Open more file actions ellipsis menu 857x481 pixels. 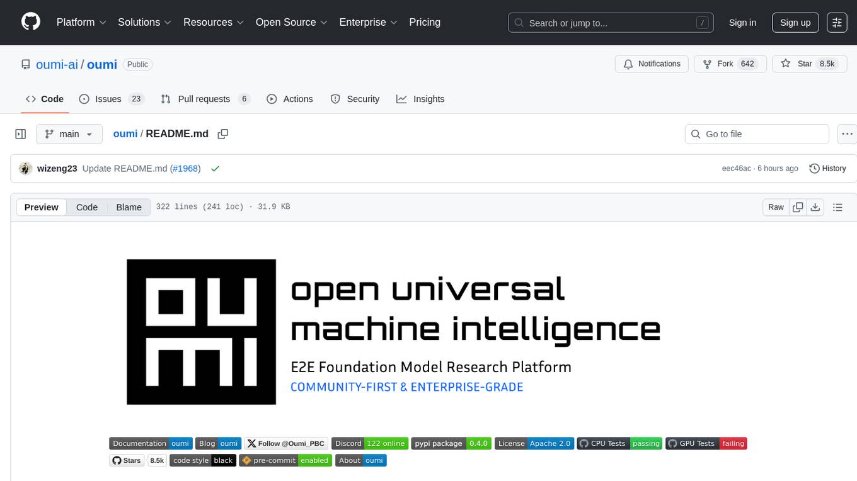tap(847, 134)
